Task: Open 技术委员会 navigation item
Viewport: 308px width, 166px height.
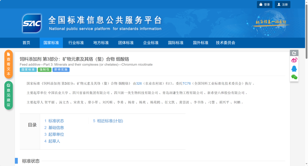Action: coord(225,43)
